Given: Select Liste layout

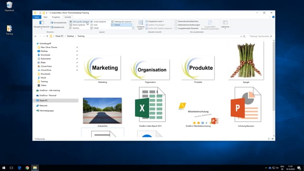Looking at the screenshot, I should click(x=94, y=25).
